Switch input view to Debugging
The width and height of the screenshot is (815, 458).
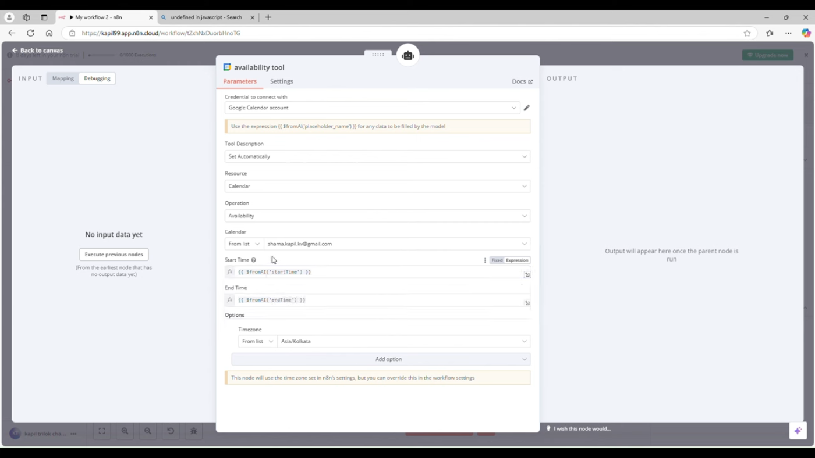coord(97,78)
